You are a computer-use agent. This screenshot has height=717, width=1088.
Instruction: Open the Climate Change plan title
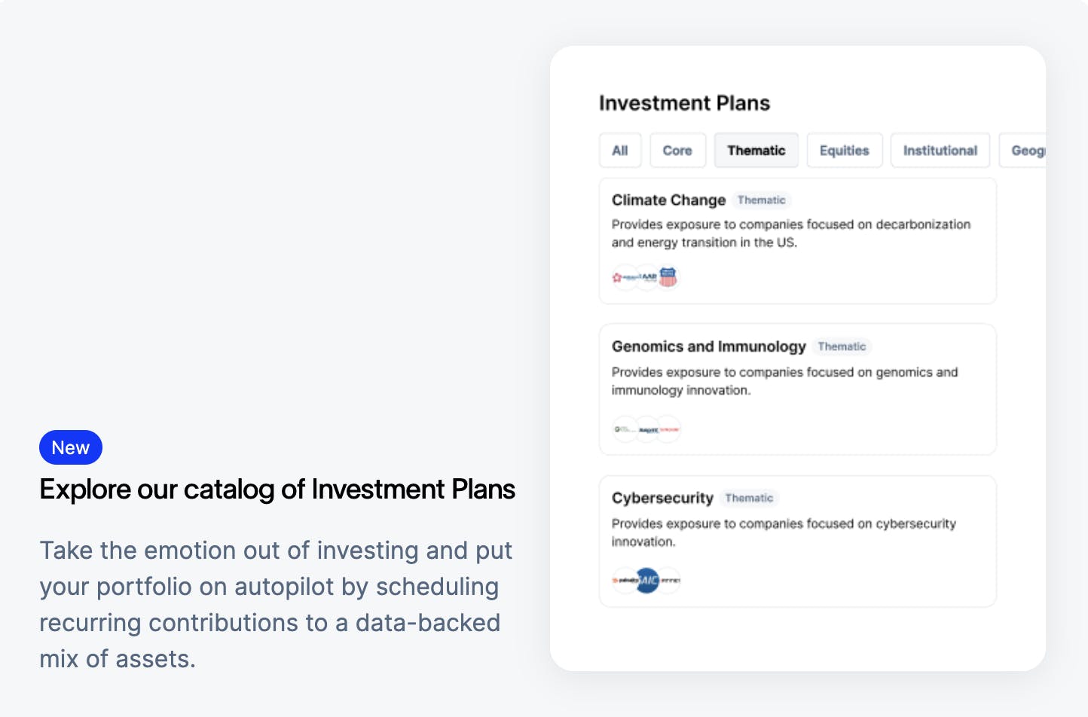point(668,200)
